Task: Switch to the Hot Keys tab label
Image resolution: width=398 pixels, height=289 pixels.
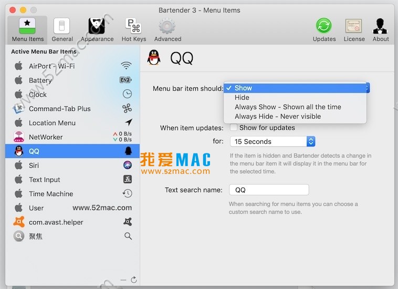Action: tap(134, 39)
